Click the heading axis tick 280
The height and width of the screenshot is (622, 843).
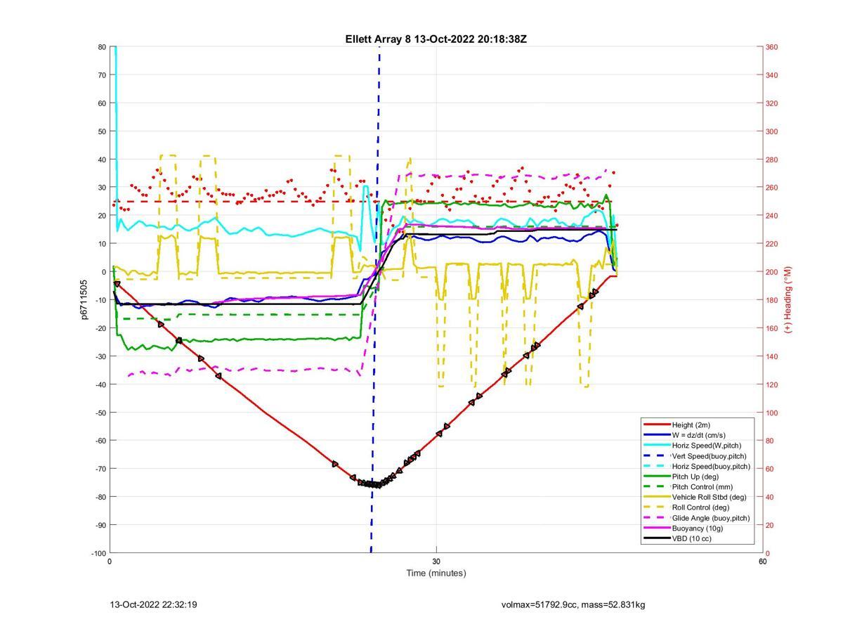point(771,160)
